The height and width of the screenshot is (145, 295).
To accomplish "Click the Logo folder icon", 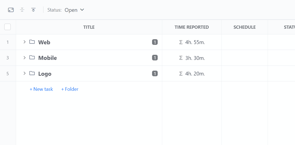I will pyautogui.click(x=32, y=73).
